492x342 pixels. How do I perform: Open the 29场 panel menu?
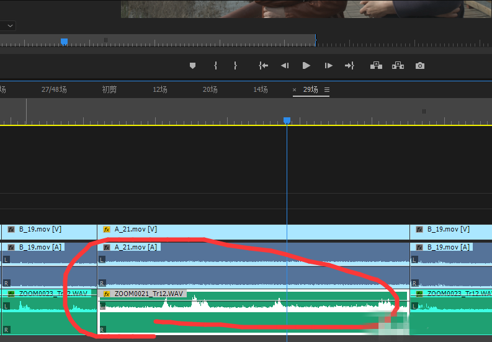click(x=326, y=90)
